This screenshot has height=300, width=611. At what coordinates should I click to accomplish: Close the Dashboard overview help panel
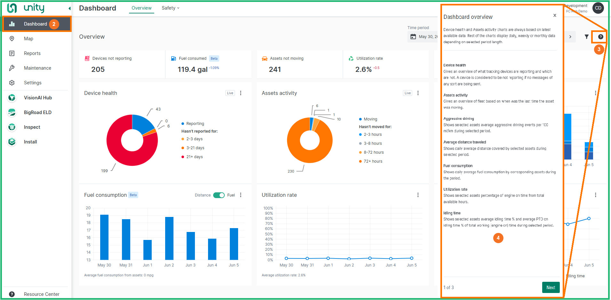(x=555, y=15)
